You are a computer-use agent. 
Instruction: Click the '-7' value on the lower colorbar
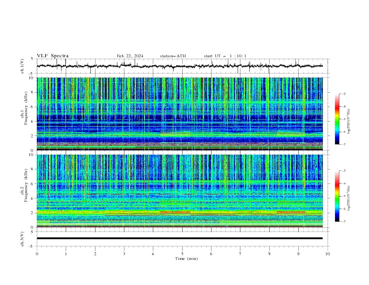coord(343,221)
